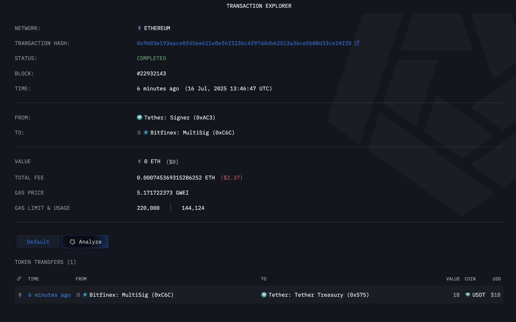Click the Tether icon beside Tether: Signer
Screen dimensions: 516x322
tap(139, 117)
